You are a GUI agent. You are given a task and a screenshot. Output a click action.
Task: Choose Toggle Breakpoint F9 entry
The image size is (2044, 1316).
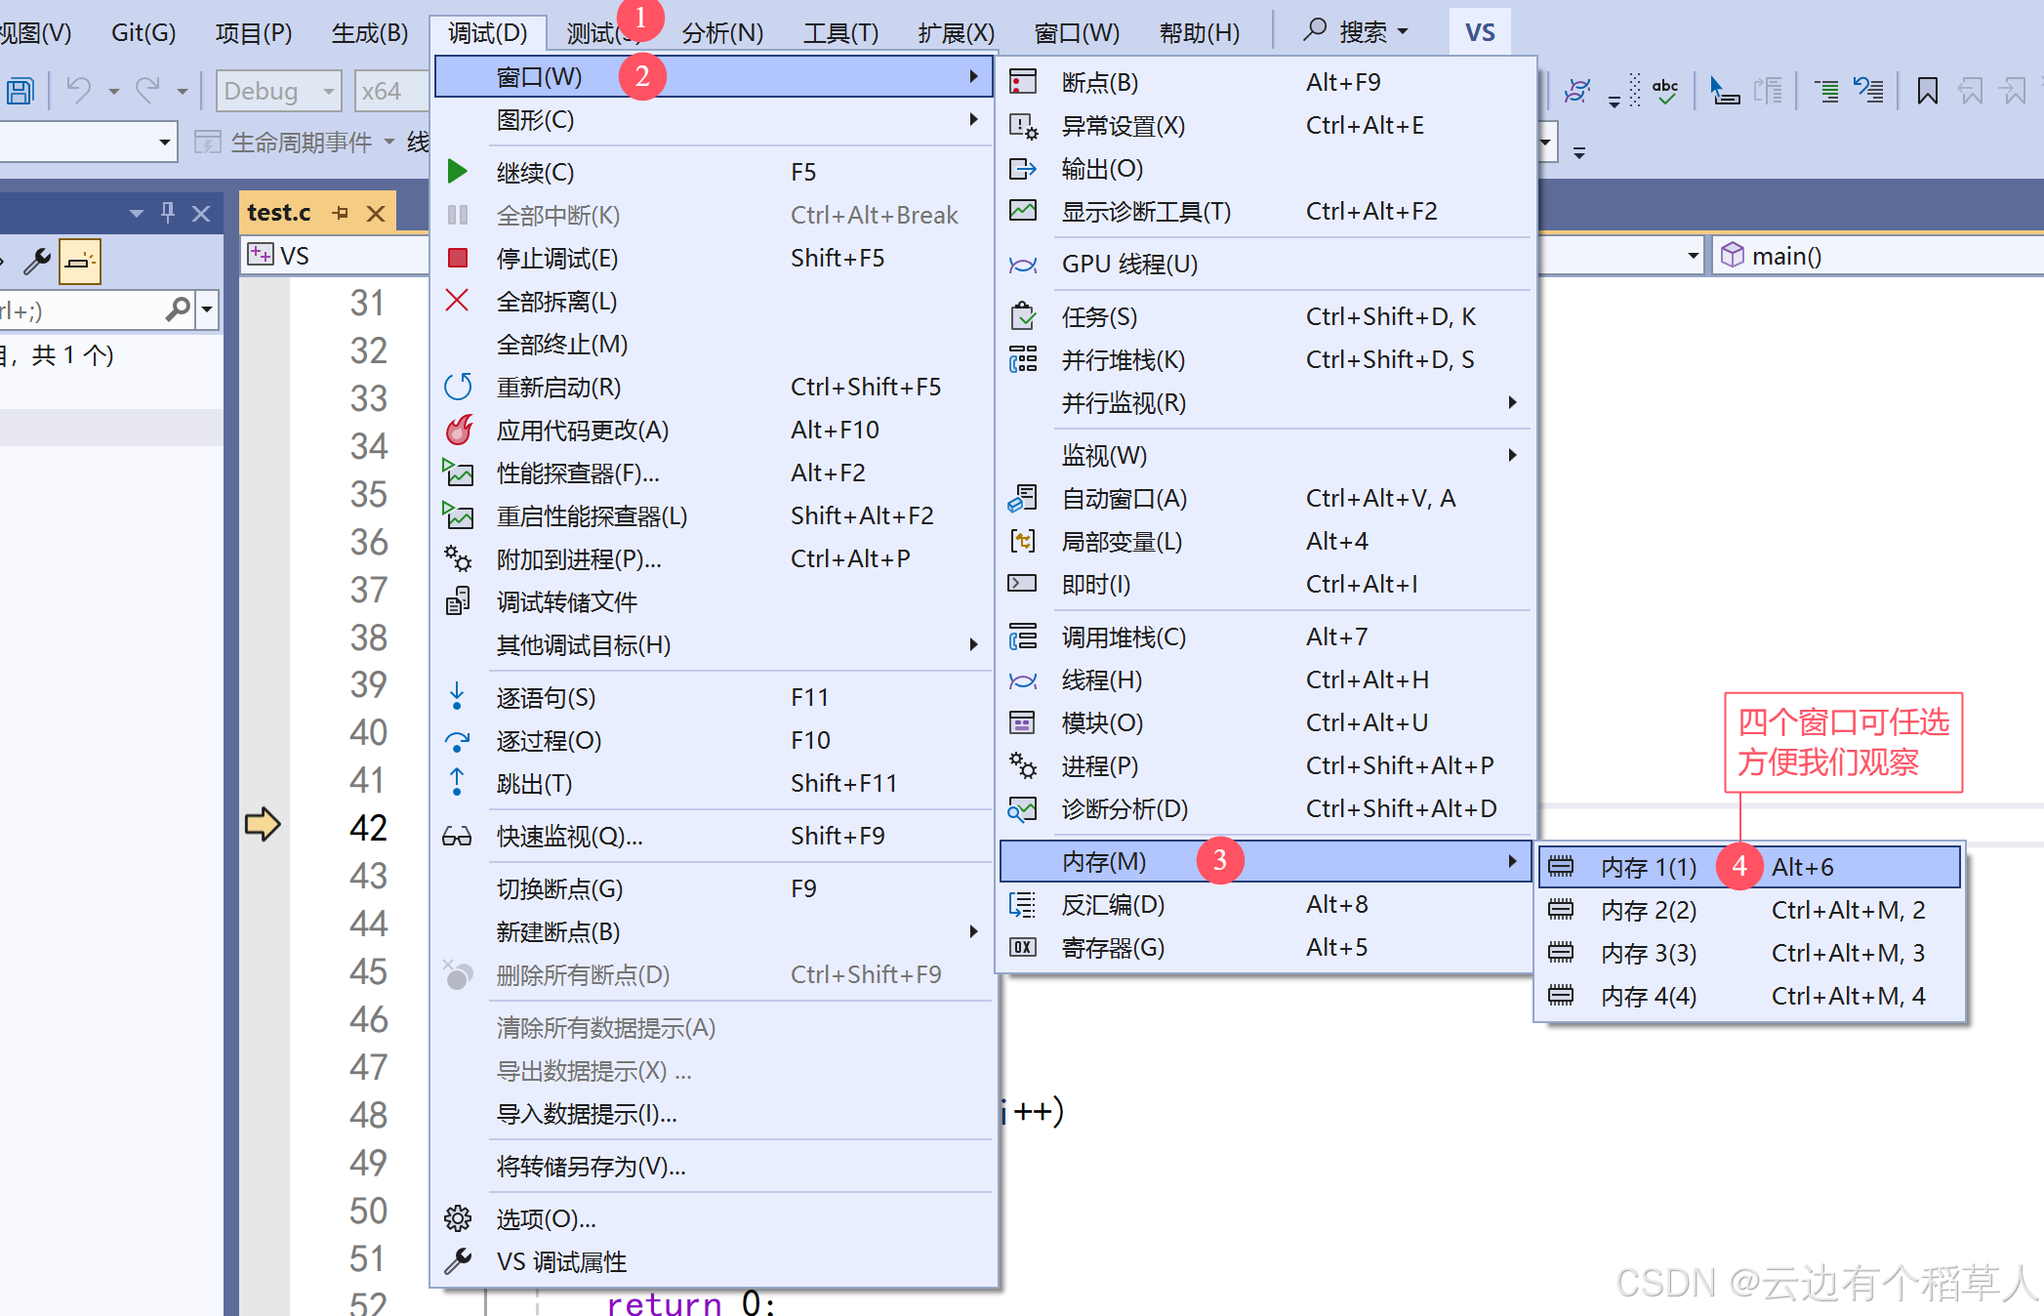coord(558,888)
